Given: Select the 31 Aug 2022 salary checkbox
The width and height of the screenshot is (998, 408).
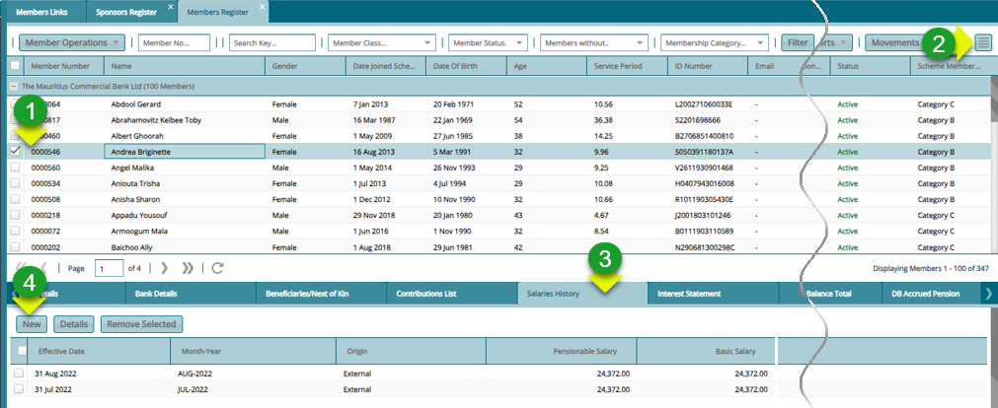Looking at the screenshot, I should [19, 374].
